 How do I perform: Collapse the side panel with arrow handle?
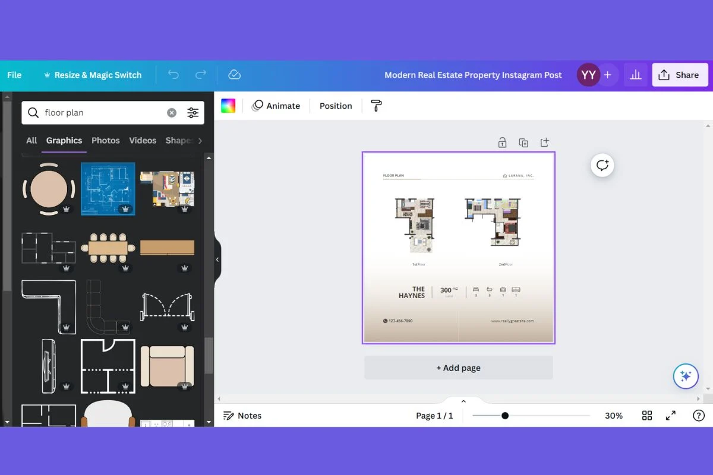217,260
